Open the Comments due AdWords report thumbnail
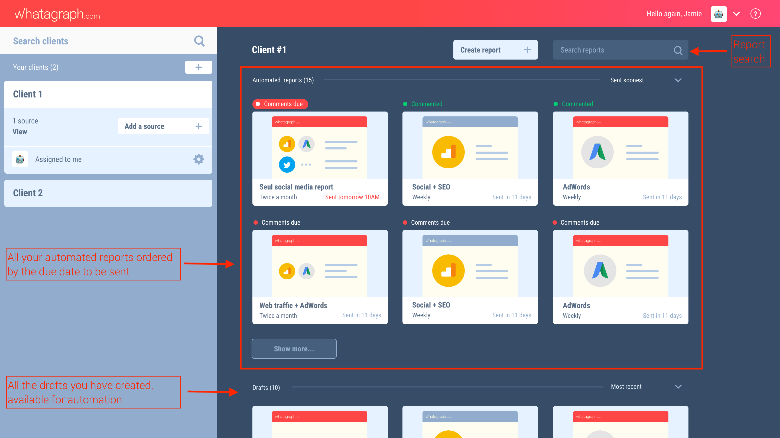Image resolution: width=780 pixels, height=438 pixels. pos(620,264)
